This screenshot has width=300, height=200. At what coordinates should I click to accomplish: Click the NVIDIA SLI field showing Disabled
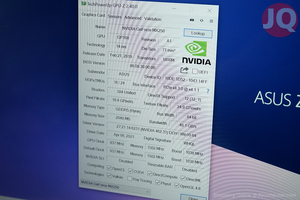tap(126, 161)
